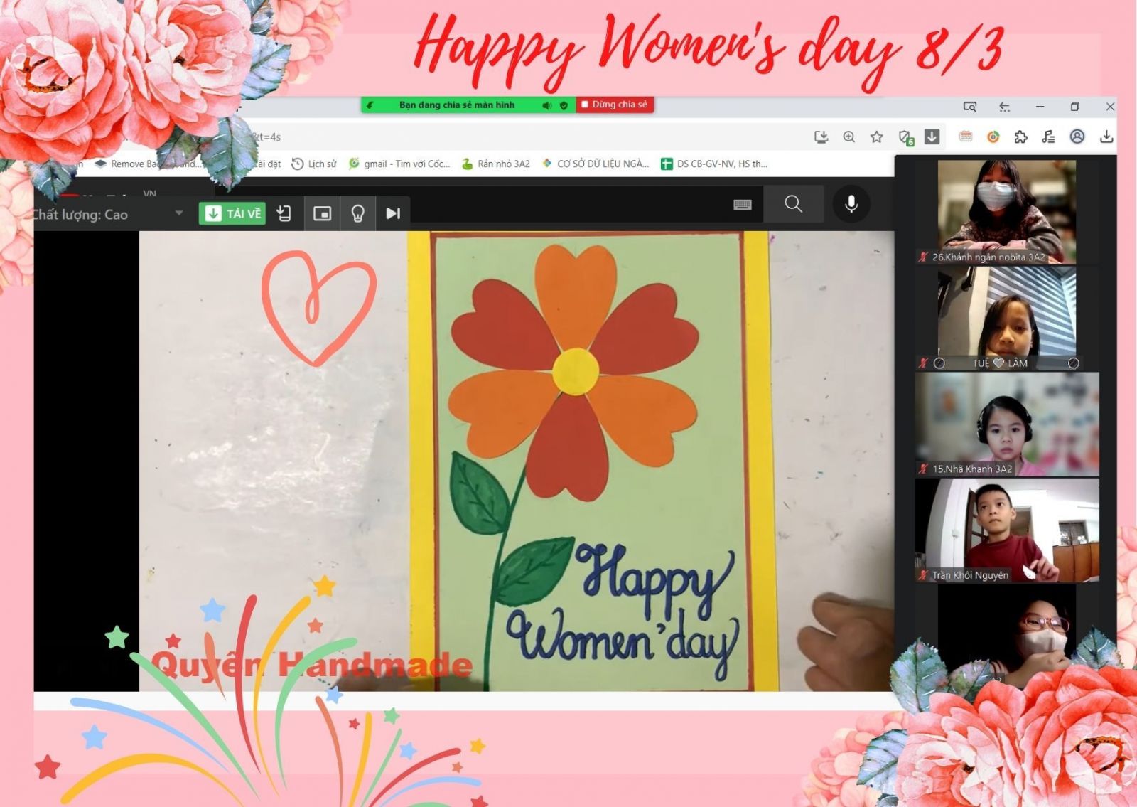
Task: Click the tab search icon in title bar
Action: [x=970, y=107]
